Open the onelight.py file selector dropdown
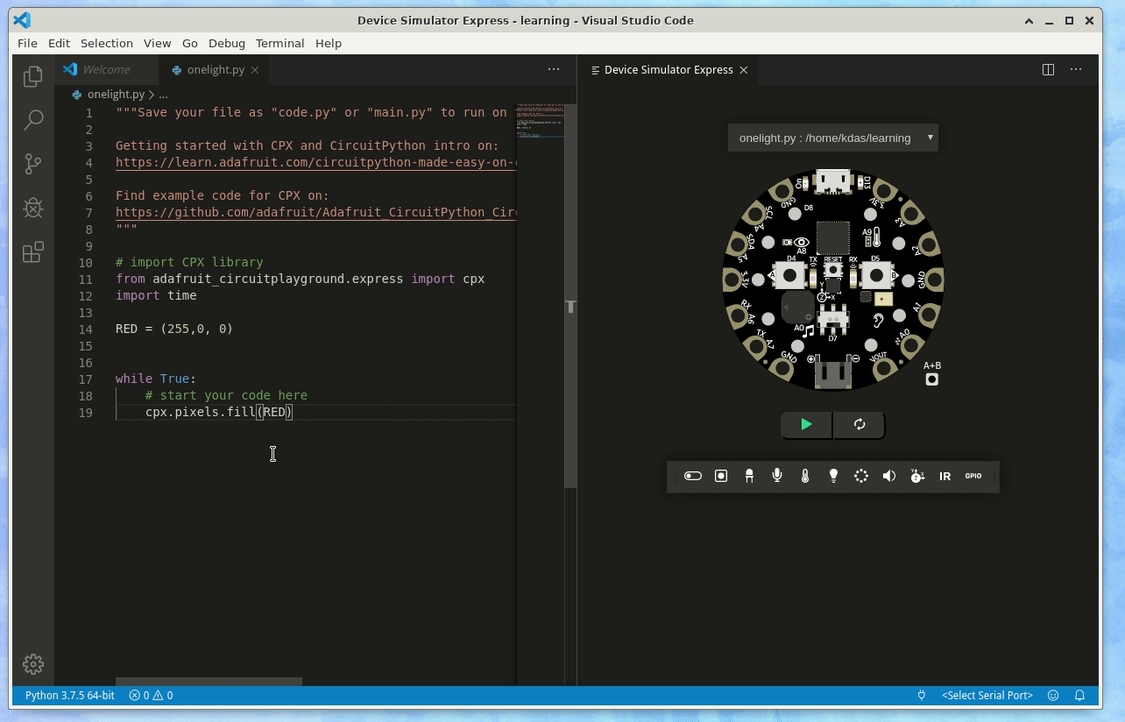 [x=832, y=138]
